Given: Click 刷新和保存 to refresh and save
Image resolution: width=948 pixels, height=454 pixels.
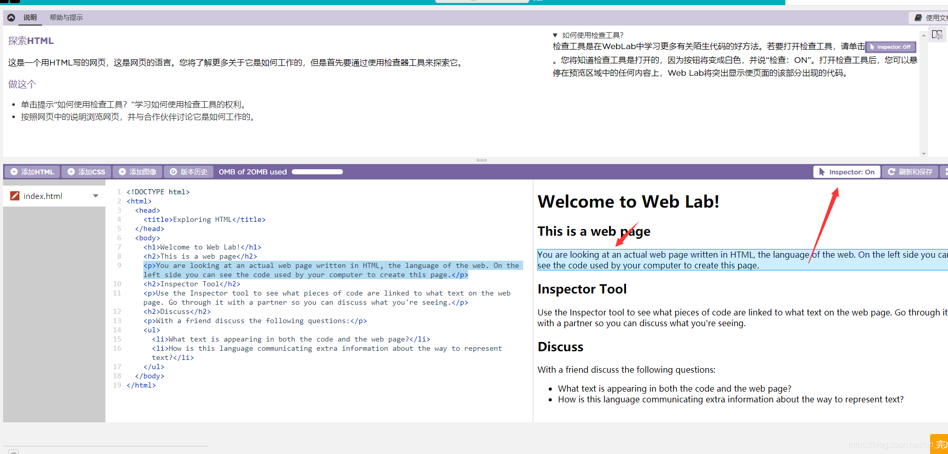Looking at the screenshot, I should pyautogui.click(x=910, y=172).
